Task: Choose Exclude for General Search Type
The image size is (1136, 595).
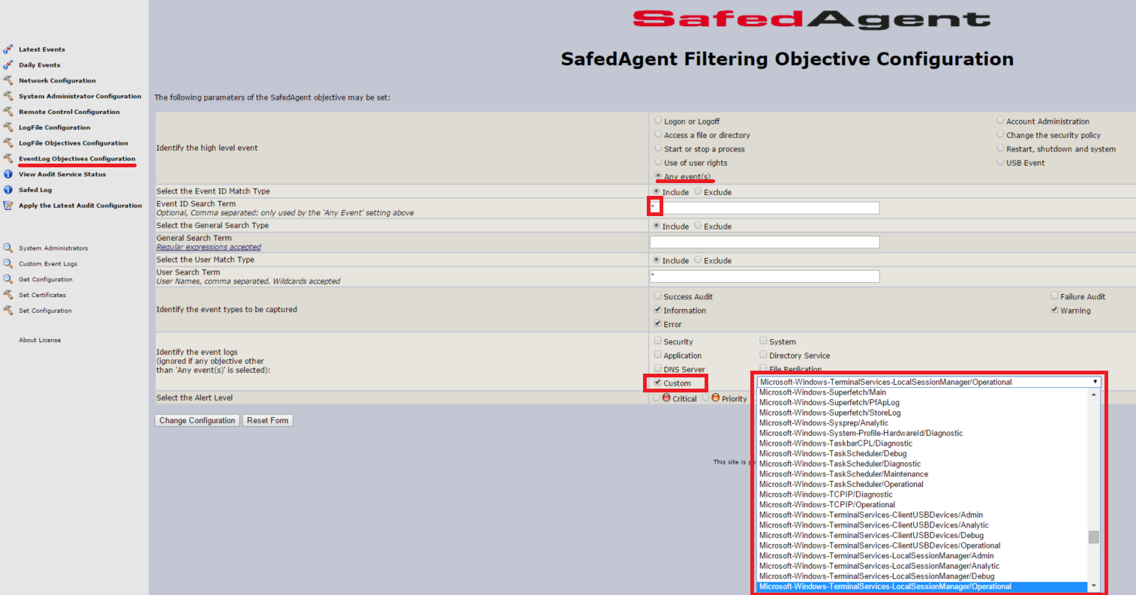Action: click(x=698, y=226)
